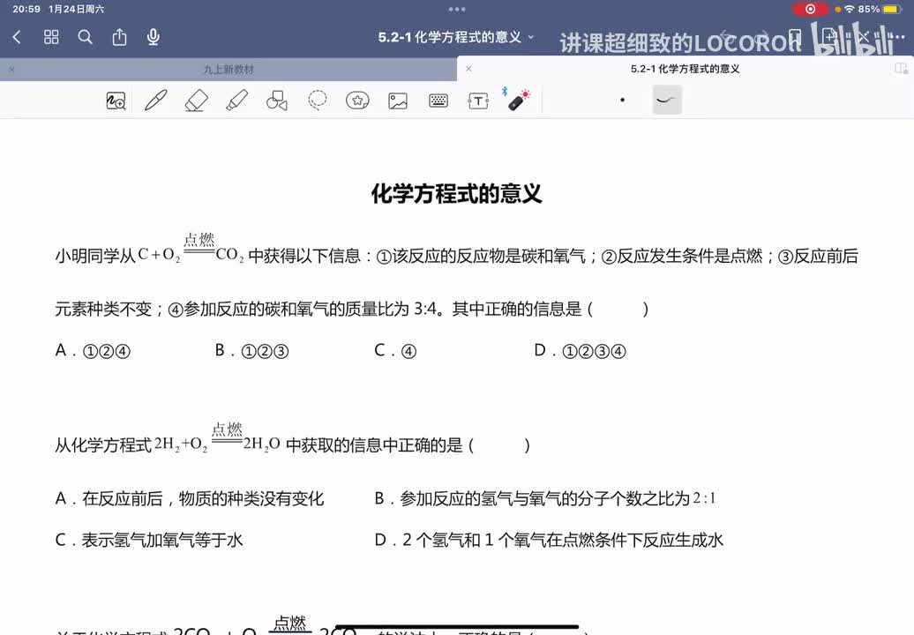Open the '5.2-1 化学方程式的意义' header title
This screenshot has width=914, height=635.
click(x=449, y=37)
